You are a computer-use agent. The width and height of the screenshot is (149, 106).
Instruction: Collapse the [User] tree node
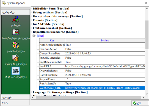[34, 36]
